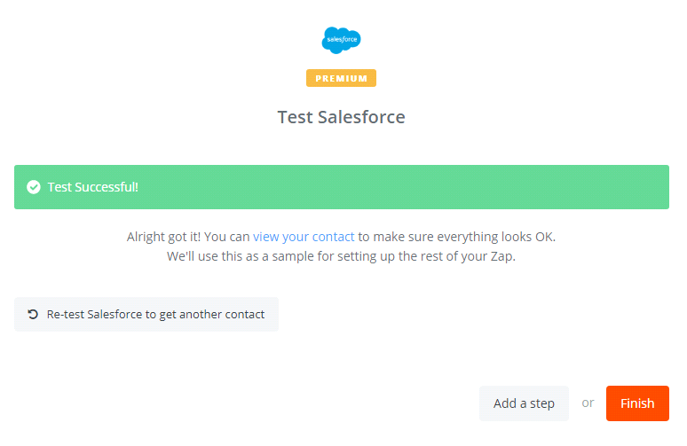Click the orange PREMIUM badge
This screenshot has width=687, height=446.
point(341,78)
